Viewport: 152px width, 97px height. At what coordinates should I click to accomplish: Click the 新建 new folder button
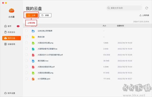click(45, 15)
